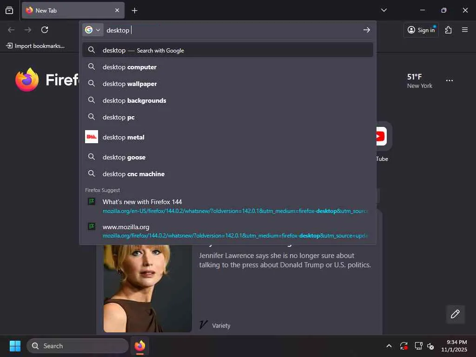This screenshot has height=357, width=476.
Task: Go back with the back arrow
Action: 11,30
